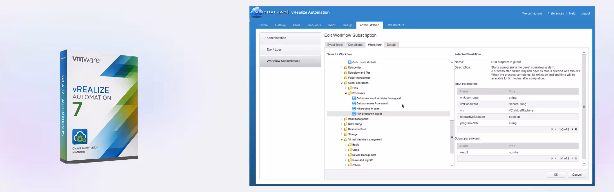Open Preferences in the header
The height and width of the screenshot is (192, 614).
555,13
